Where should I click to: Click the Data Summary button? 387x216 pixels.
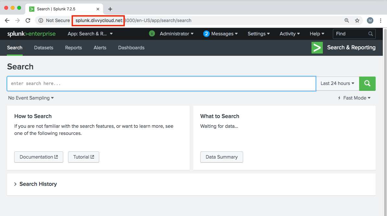(222, 157)
